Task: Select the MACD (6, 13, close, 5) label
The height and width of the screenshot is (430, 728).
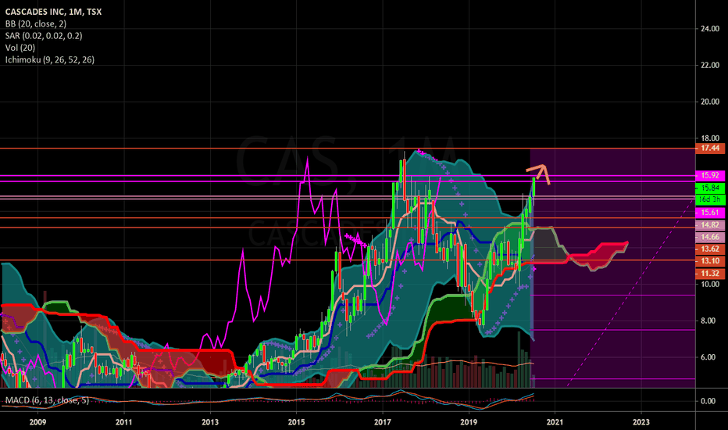Action: pos(47,400)
